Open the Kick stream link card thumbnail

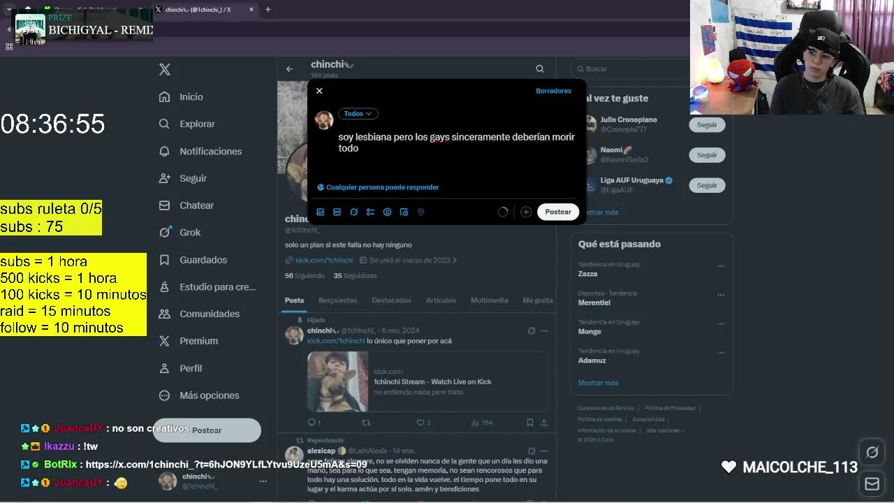(x=338, y=381)
